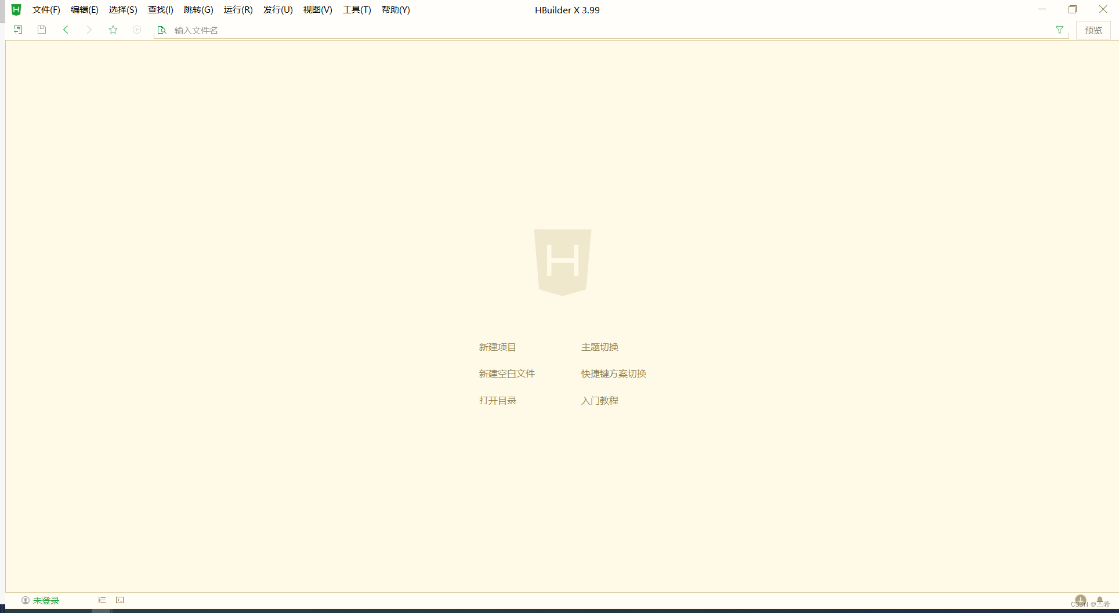
Task: Open the terminal console icon in status bar
Action: [119, 600]
